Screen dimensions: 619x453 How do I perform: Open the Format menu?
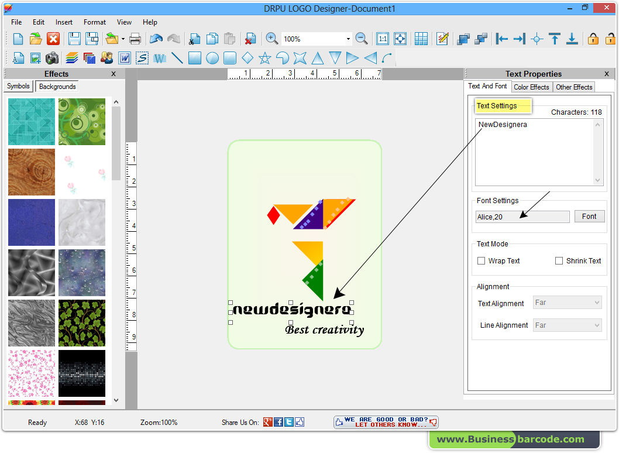coord(94,22)
